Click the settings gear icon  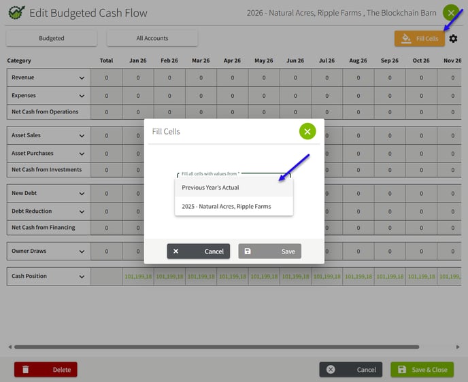pyautogui.click(x=454, y=39)
